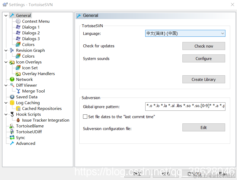Open Advanced settings page

tap(26, 143)
